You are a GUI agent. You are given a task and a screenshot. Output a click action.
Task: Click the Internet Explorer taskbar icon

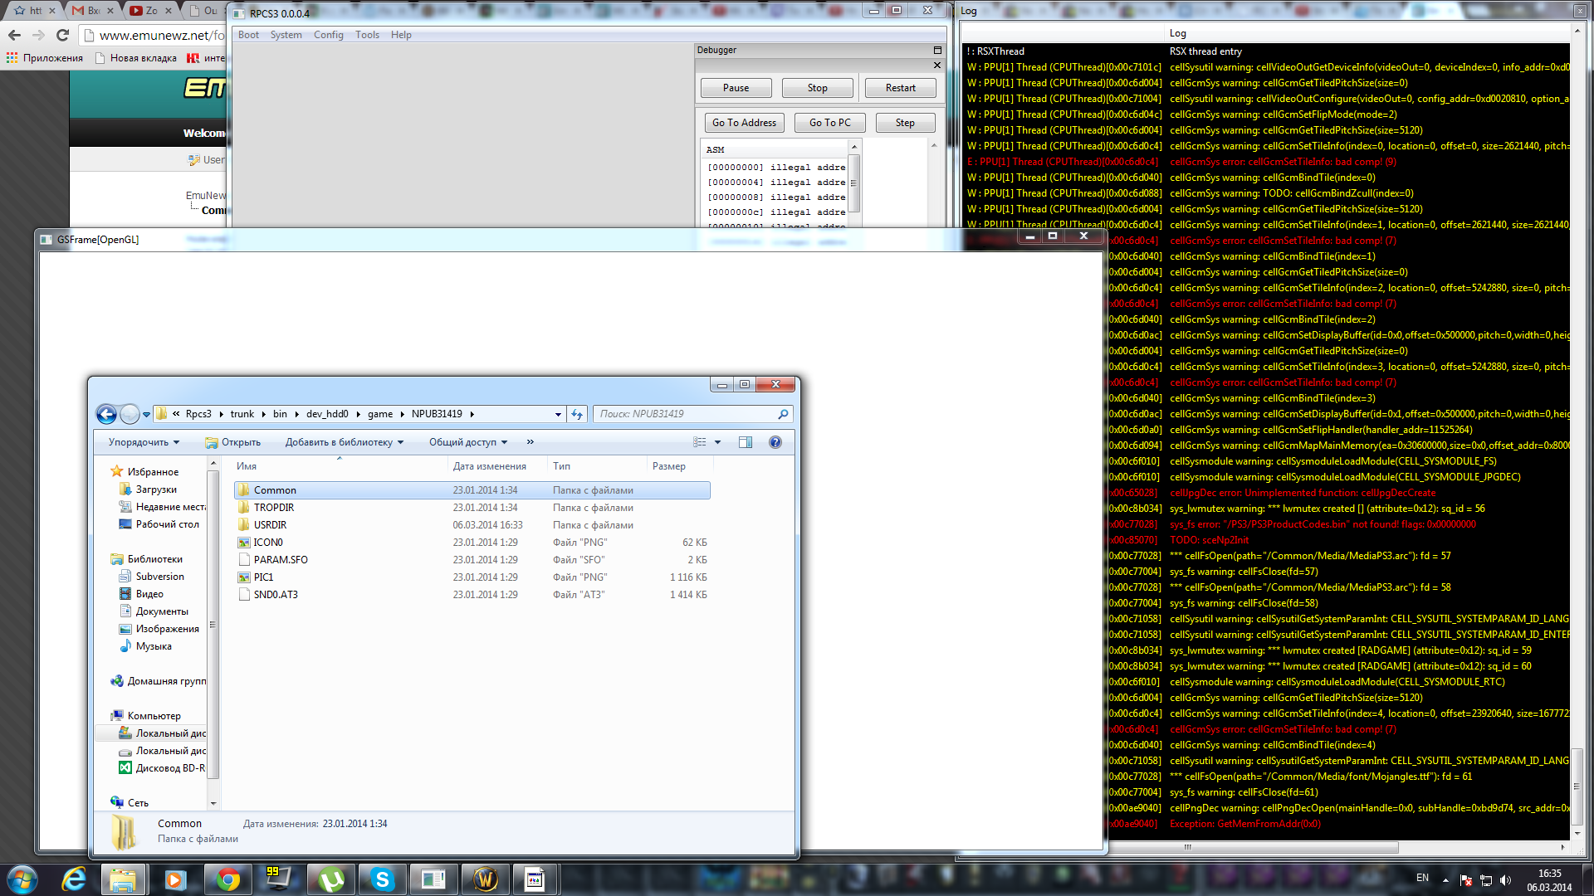click(74, 879)
